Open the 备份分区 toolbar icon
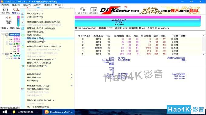The width and height of the screenshot is (206, 115). click(83, 11)
